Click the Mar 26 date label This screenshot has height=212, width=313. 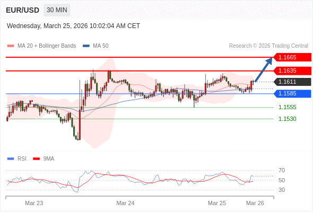pyautogui.click(x=255, y=203)
